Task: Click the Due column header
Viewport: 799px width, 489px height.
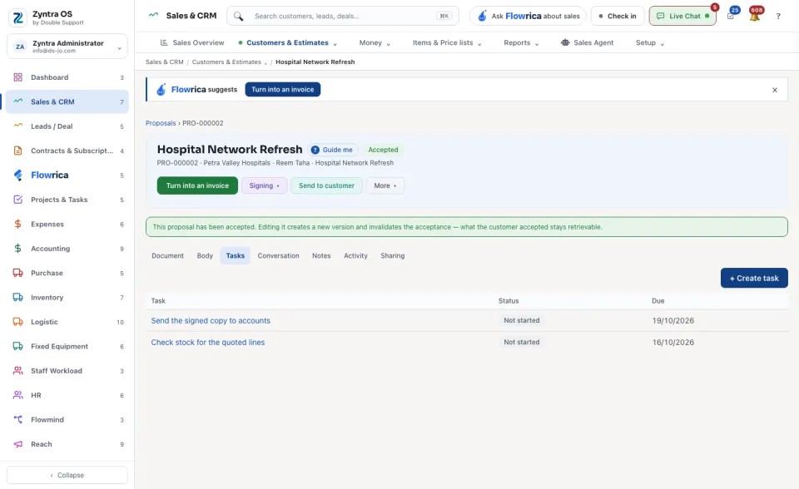Action: pyautogui.click(x=658, y=301)
